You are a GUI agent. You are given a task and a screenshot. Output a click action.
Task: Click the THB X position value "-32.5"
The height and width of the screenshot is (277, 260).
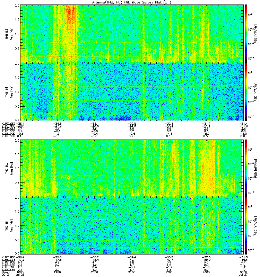[x=132, y=124]
